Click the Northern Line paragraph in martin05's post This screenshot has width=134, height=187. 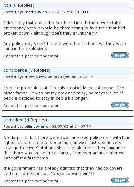(64, 28)
